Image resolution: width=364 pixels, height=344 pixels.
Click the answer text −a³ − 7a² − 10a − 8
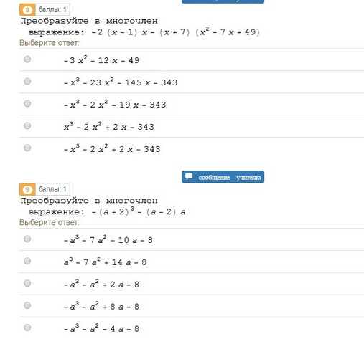coord(108,239)
